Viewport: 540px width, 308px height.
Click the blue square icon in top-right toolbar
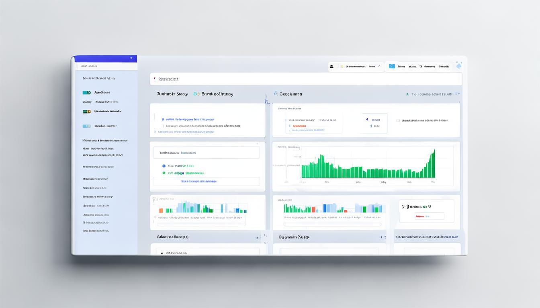pyautogui.click(x=392, y=67)
